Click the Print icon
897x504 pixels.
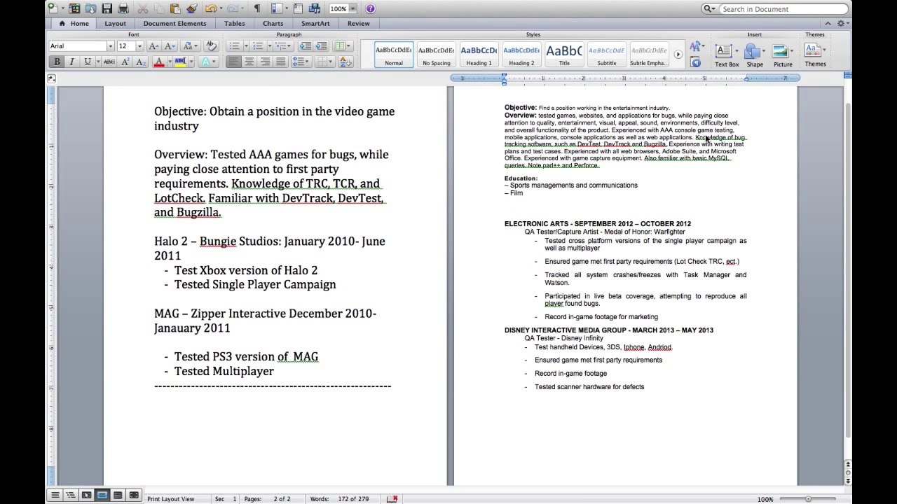click(123, 8)
